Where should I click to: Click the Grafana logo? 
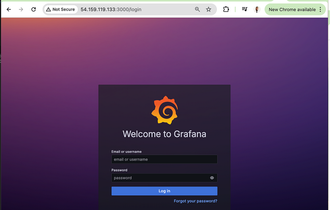164,110
